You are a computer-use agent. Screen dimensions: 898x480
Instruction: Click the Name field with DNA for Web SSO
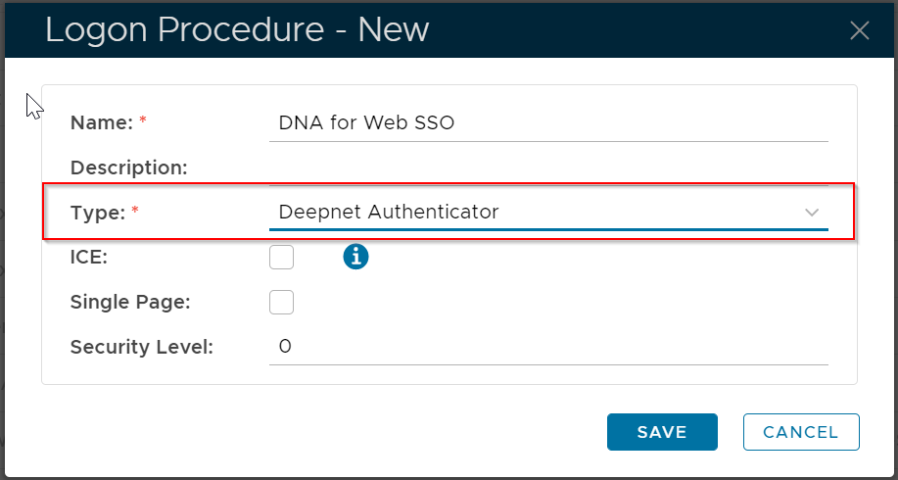[548, 123]
